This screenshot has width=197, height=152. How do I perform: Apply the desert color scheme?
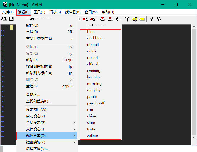(100, 58)
